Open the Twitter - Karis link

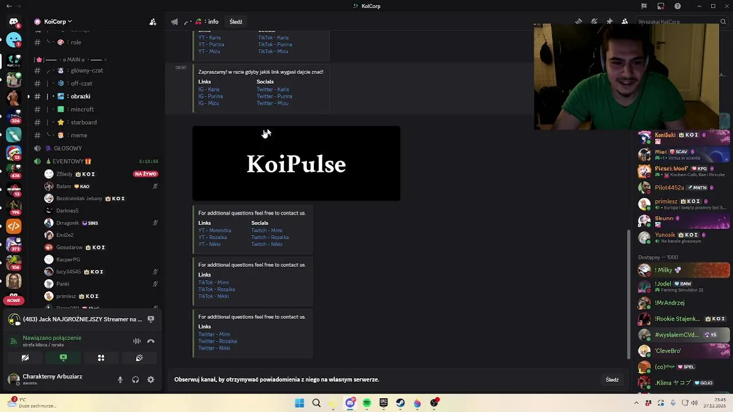[273, 89]
